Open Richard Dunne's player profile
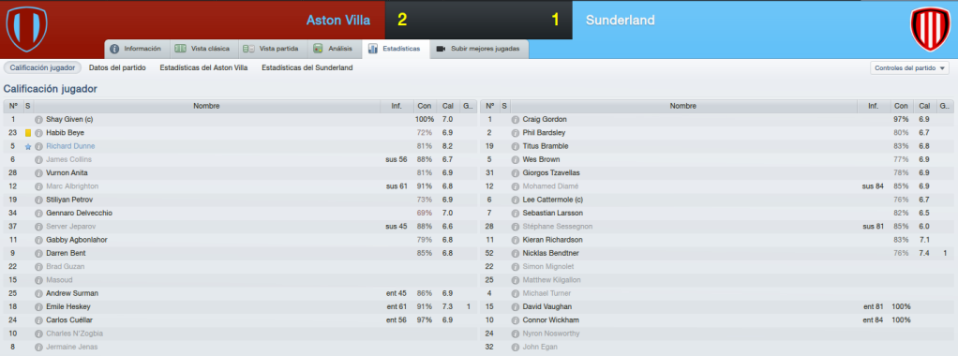Viewport: 958px width, 356px height. coord(70,146)
